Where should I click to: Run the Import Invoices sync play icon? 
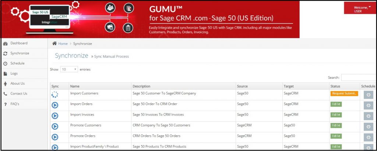click(55, 116)
